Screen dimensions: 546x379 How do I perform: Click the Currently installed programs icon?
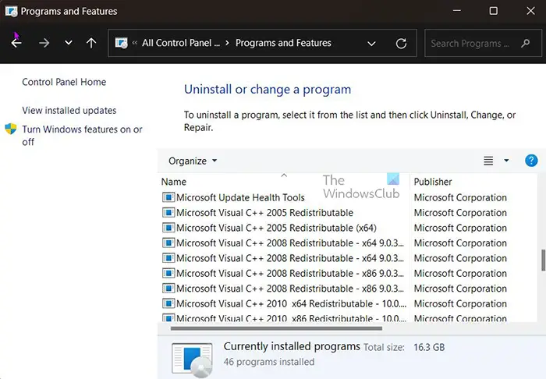pos(192,360)
